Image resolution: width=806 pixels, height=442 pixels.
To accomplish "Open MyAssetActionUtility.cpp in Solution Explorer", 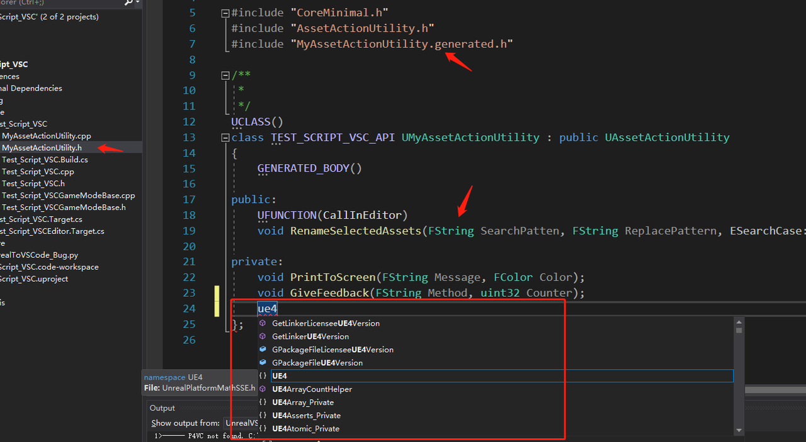I will pos(46,136).
